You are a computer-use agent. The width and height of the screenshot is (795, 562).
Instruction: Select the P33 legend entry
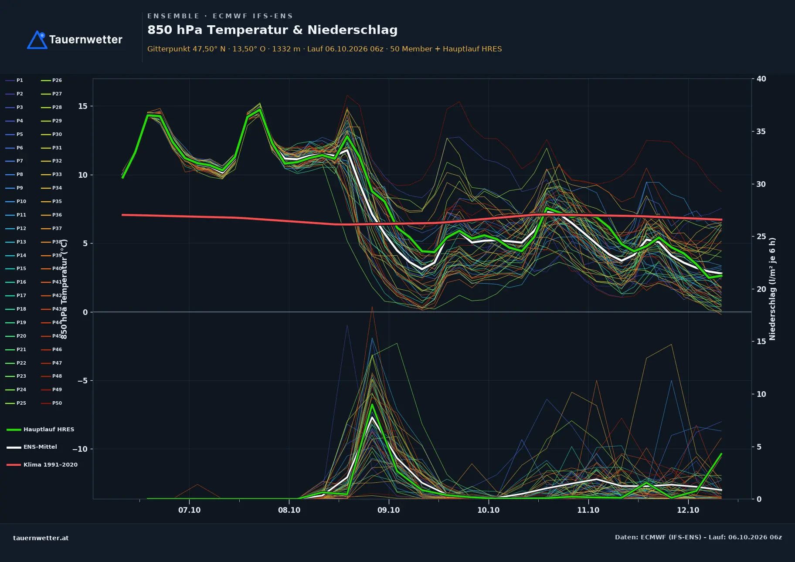click(51, 174)
